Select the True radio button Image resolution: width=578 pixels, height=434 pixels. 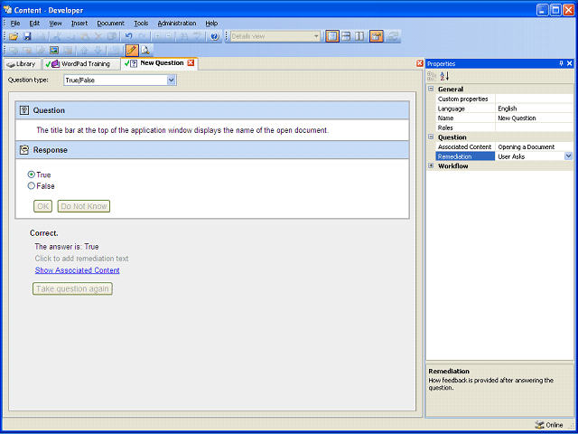32,175
